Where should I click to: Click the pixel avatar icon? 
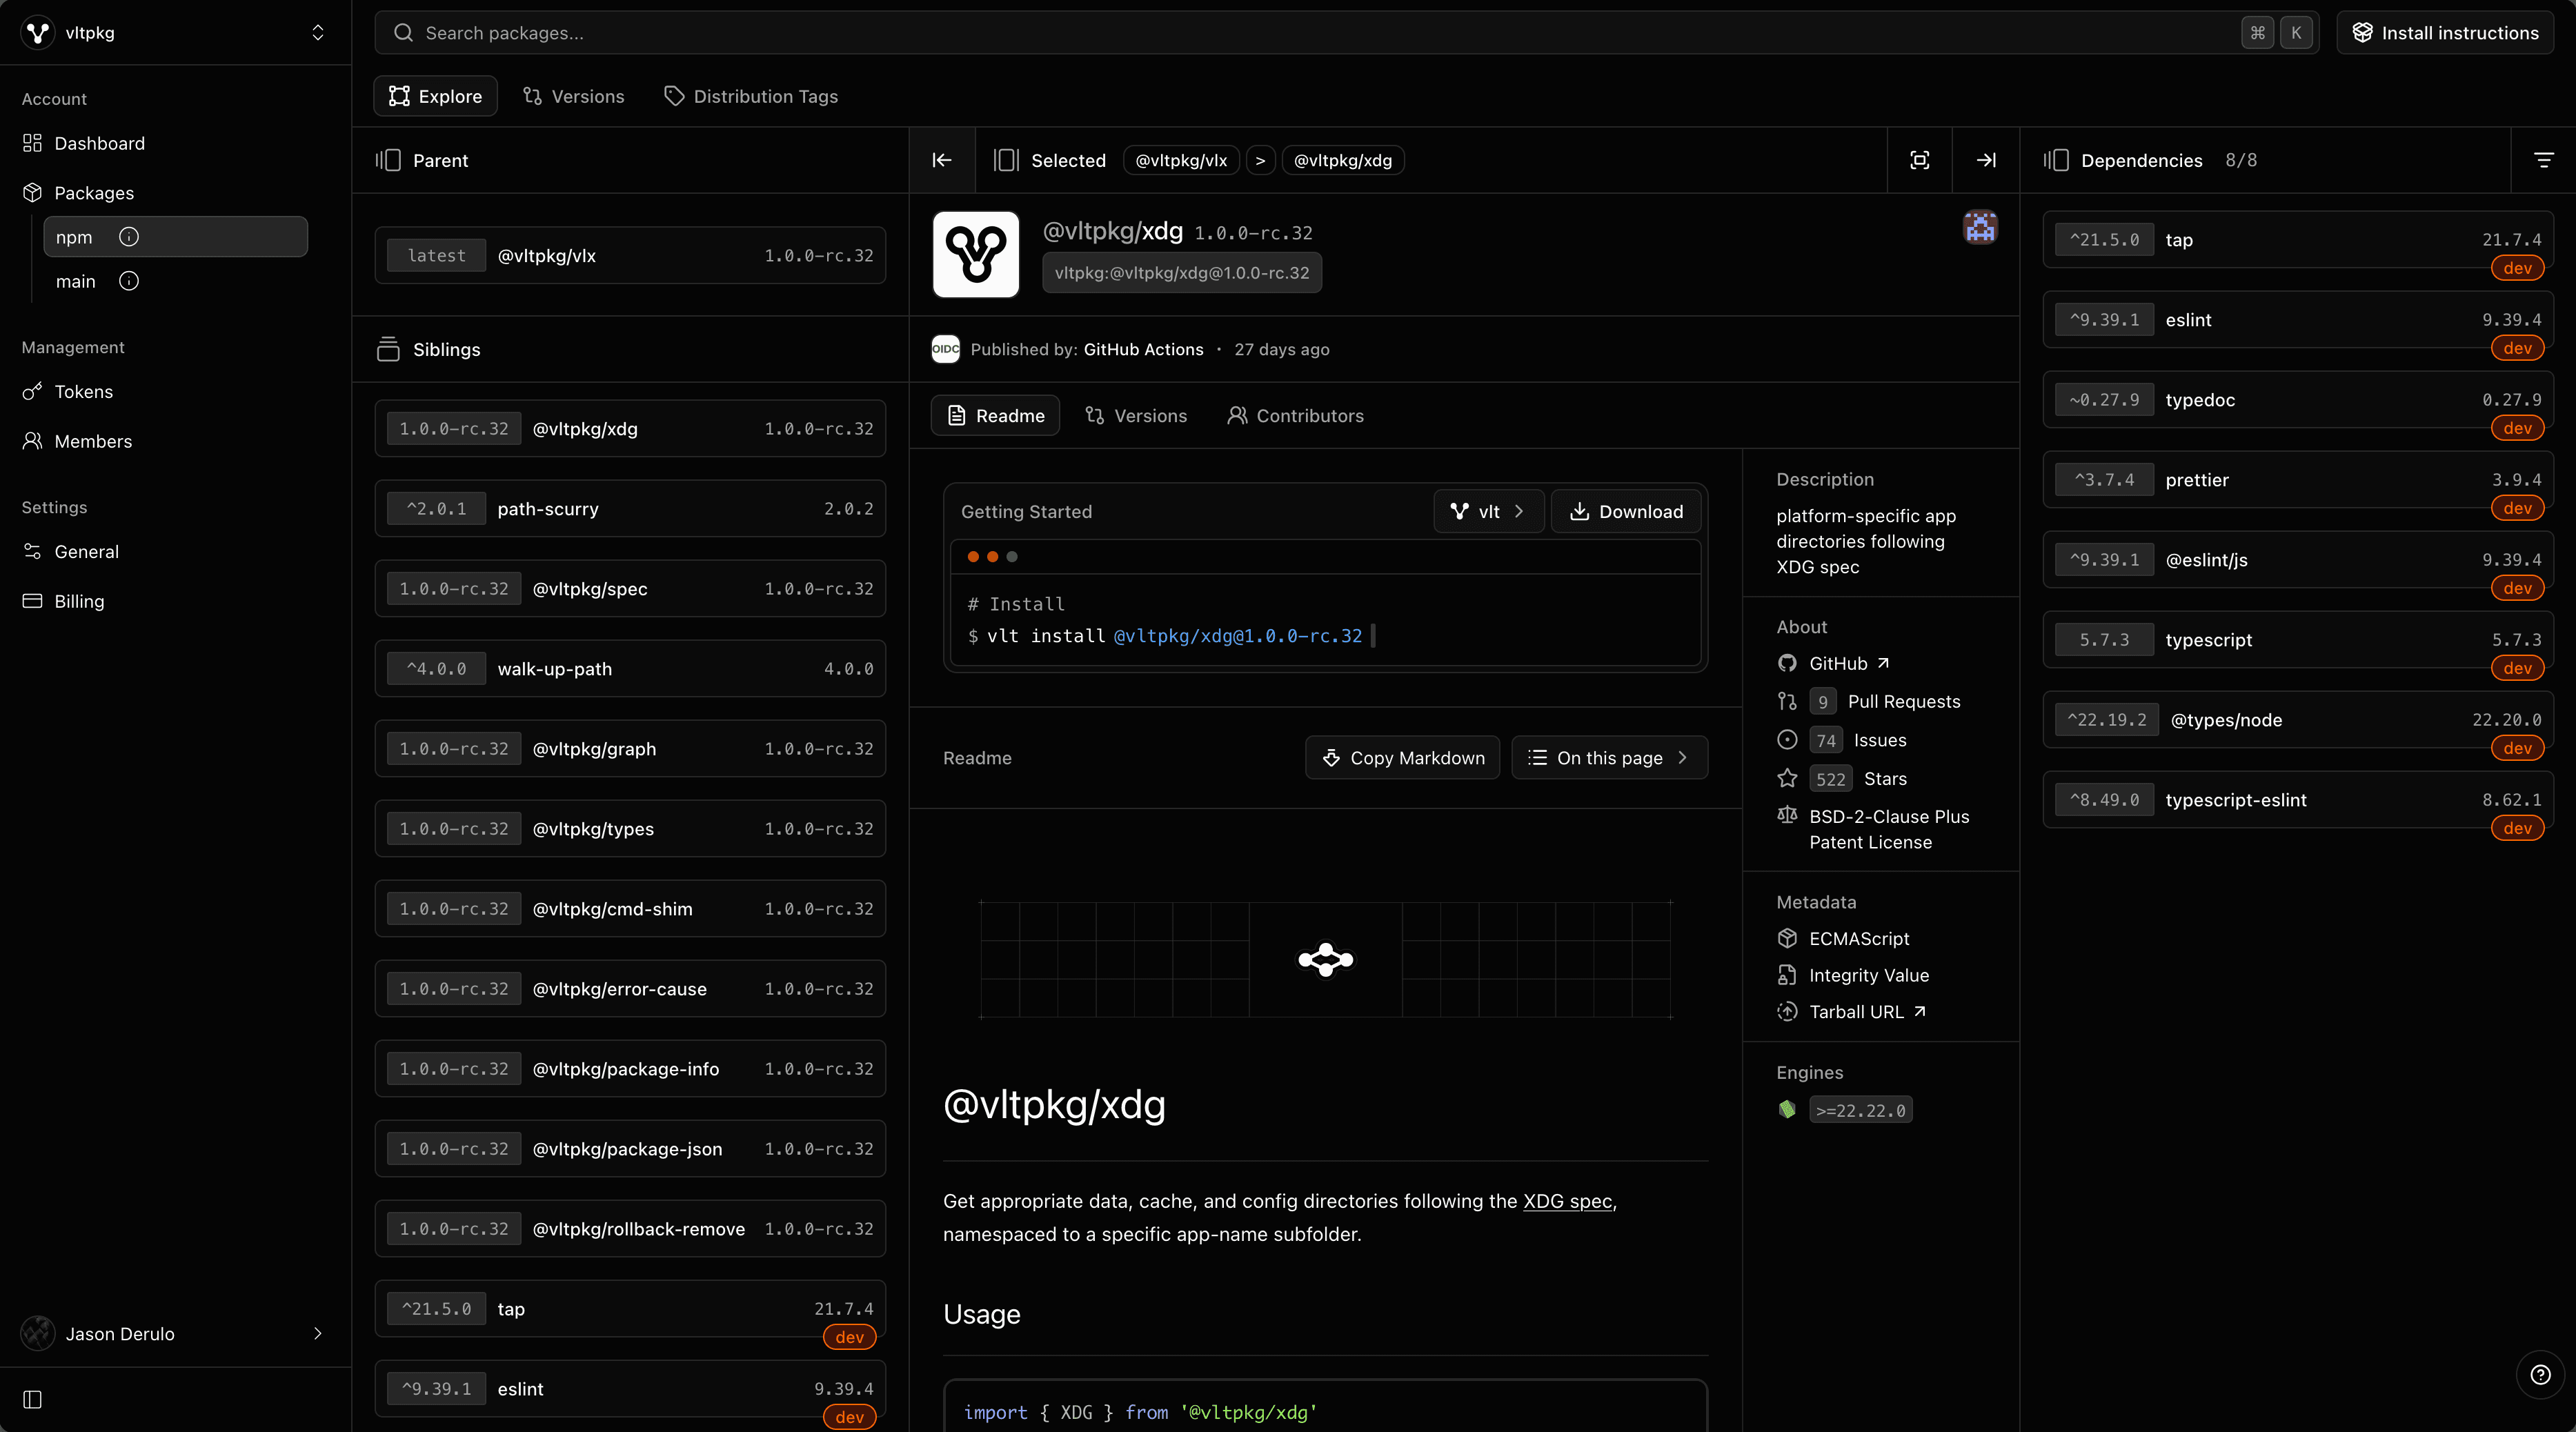coord(1980,227)
